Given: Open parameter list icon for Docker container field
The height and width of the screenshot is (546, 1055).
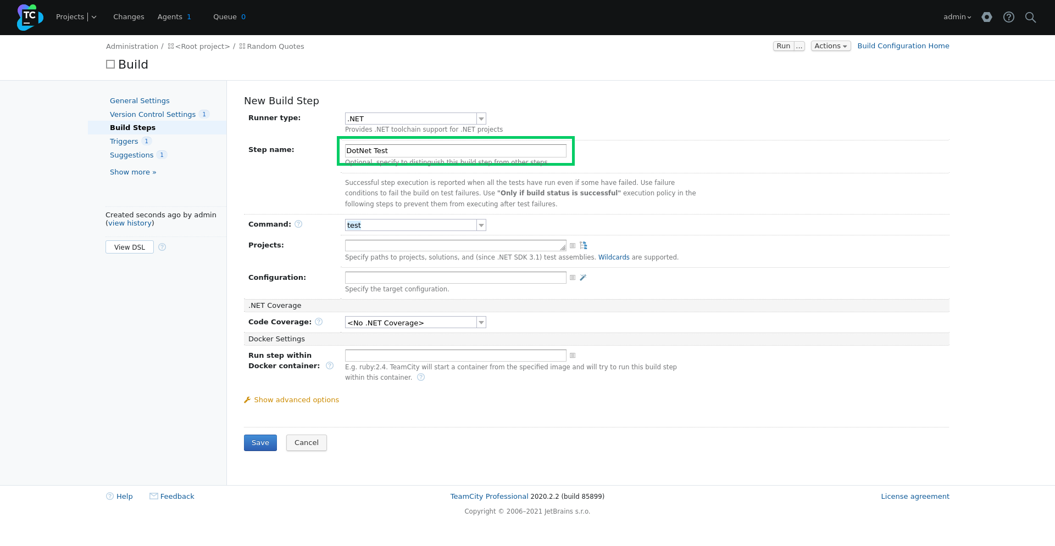Looking at the screenshot, I should pyautogui.click(x=573, y=356).
